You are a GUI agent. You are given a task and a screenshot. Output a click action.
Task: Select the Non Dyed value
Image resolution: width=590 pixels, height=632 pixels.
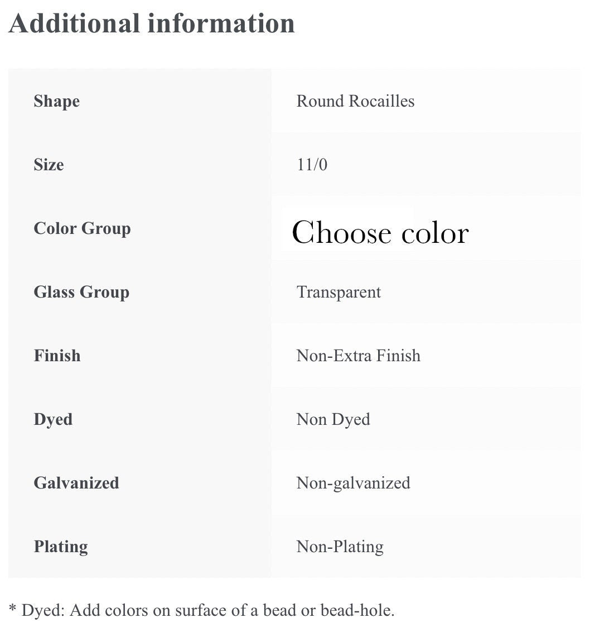pos(333,419)
